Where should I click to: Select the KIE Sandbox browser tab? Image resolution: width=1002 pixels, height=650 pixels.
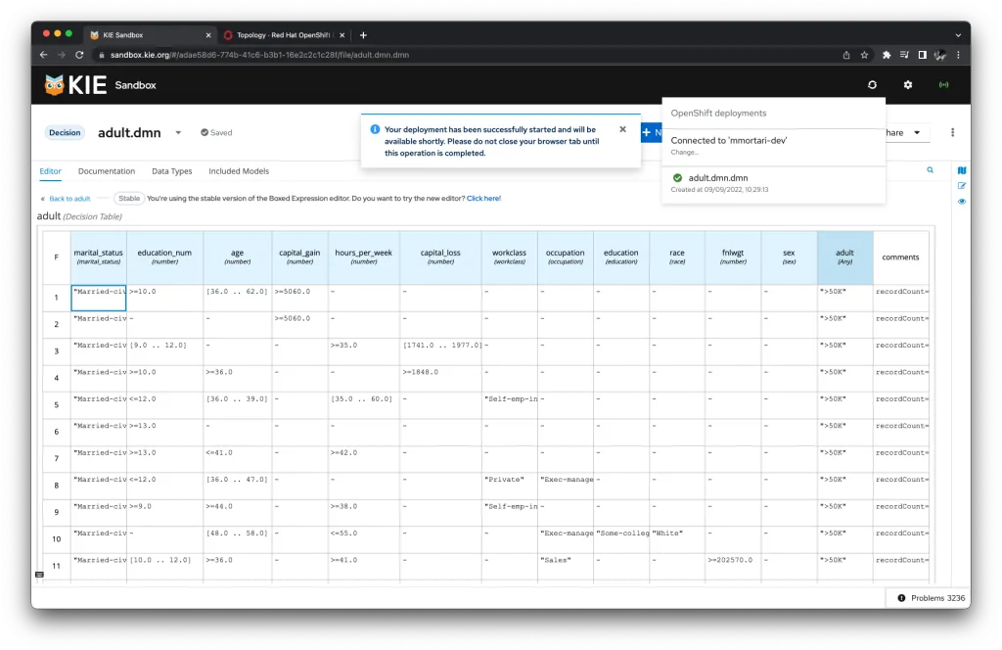(x=150, y=35)
